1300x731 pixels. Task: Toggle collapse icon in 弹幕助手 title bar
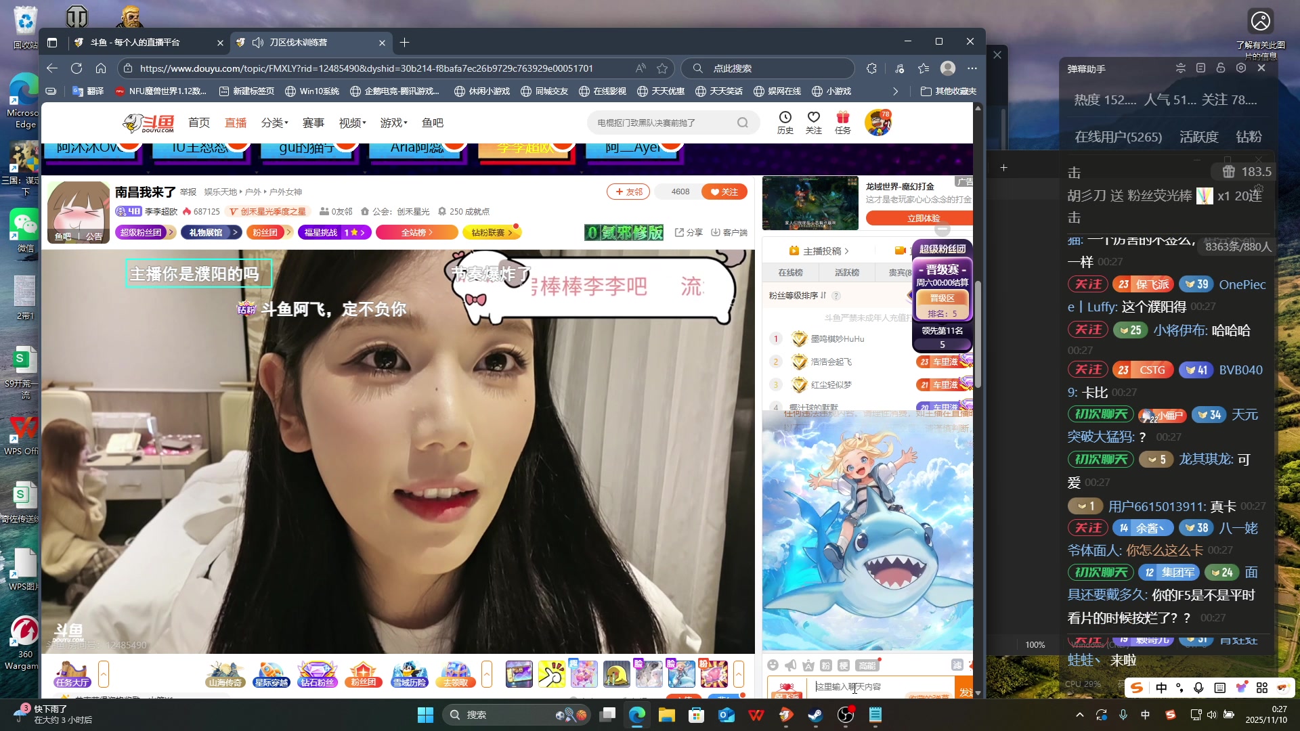[1180, 68]
